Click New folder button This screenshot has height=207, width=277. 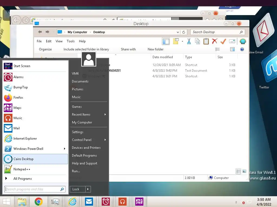click(x=156, y=49)
